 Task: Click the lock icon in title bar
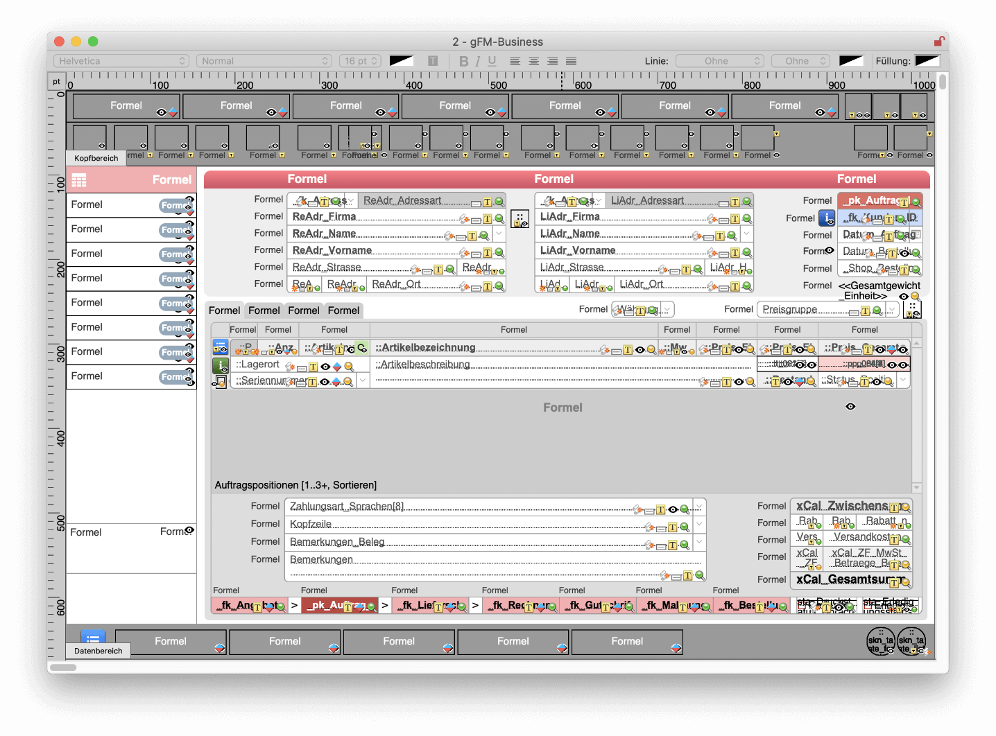938,42
